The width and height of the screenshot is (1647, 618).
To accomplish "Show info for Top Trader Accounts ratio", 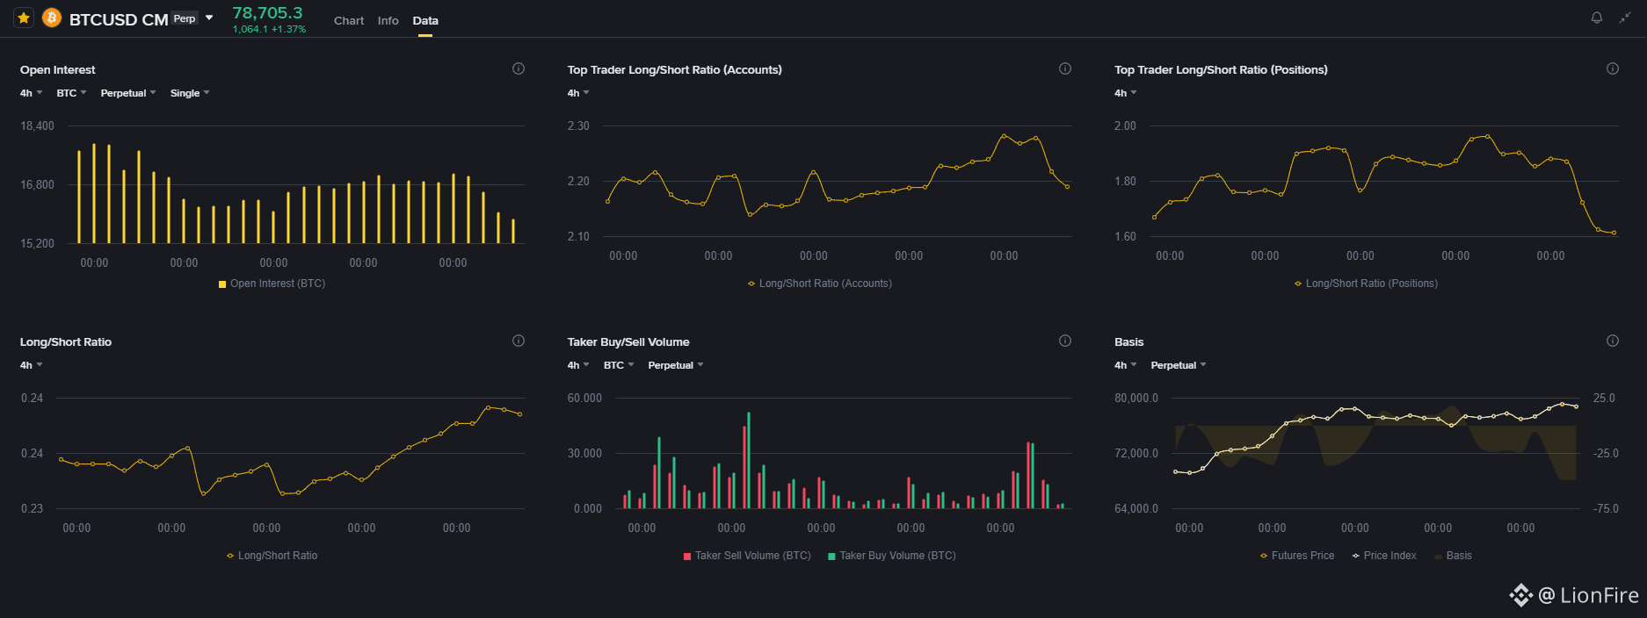I will point(1065,68).
